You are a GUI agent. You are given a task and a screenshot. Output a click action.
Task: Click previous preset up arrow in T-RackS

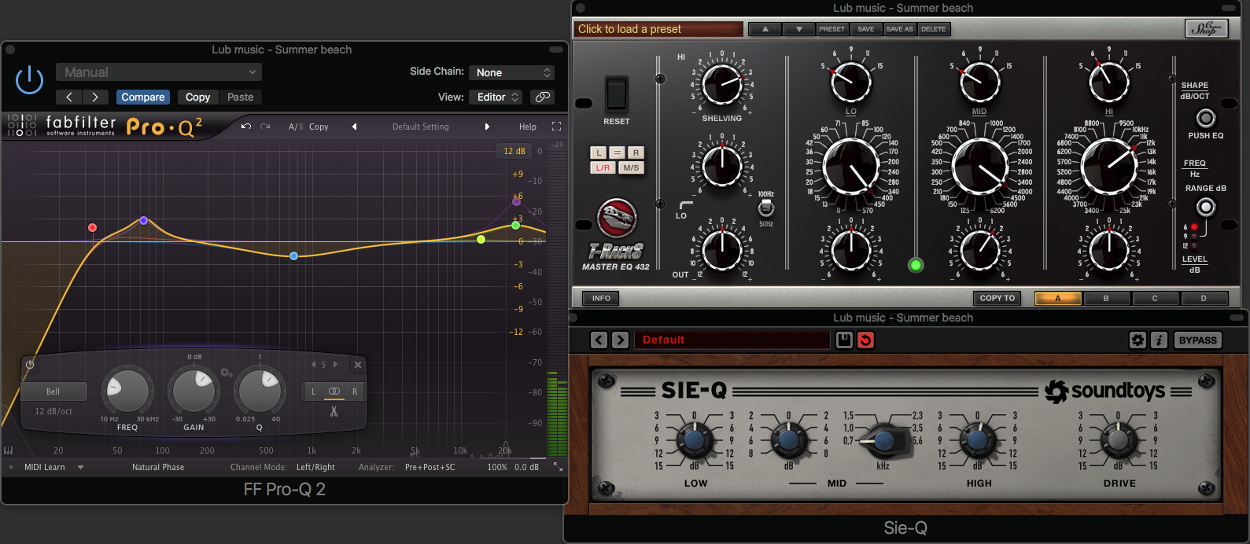[765, 29]
